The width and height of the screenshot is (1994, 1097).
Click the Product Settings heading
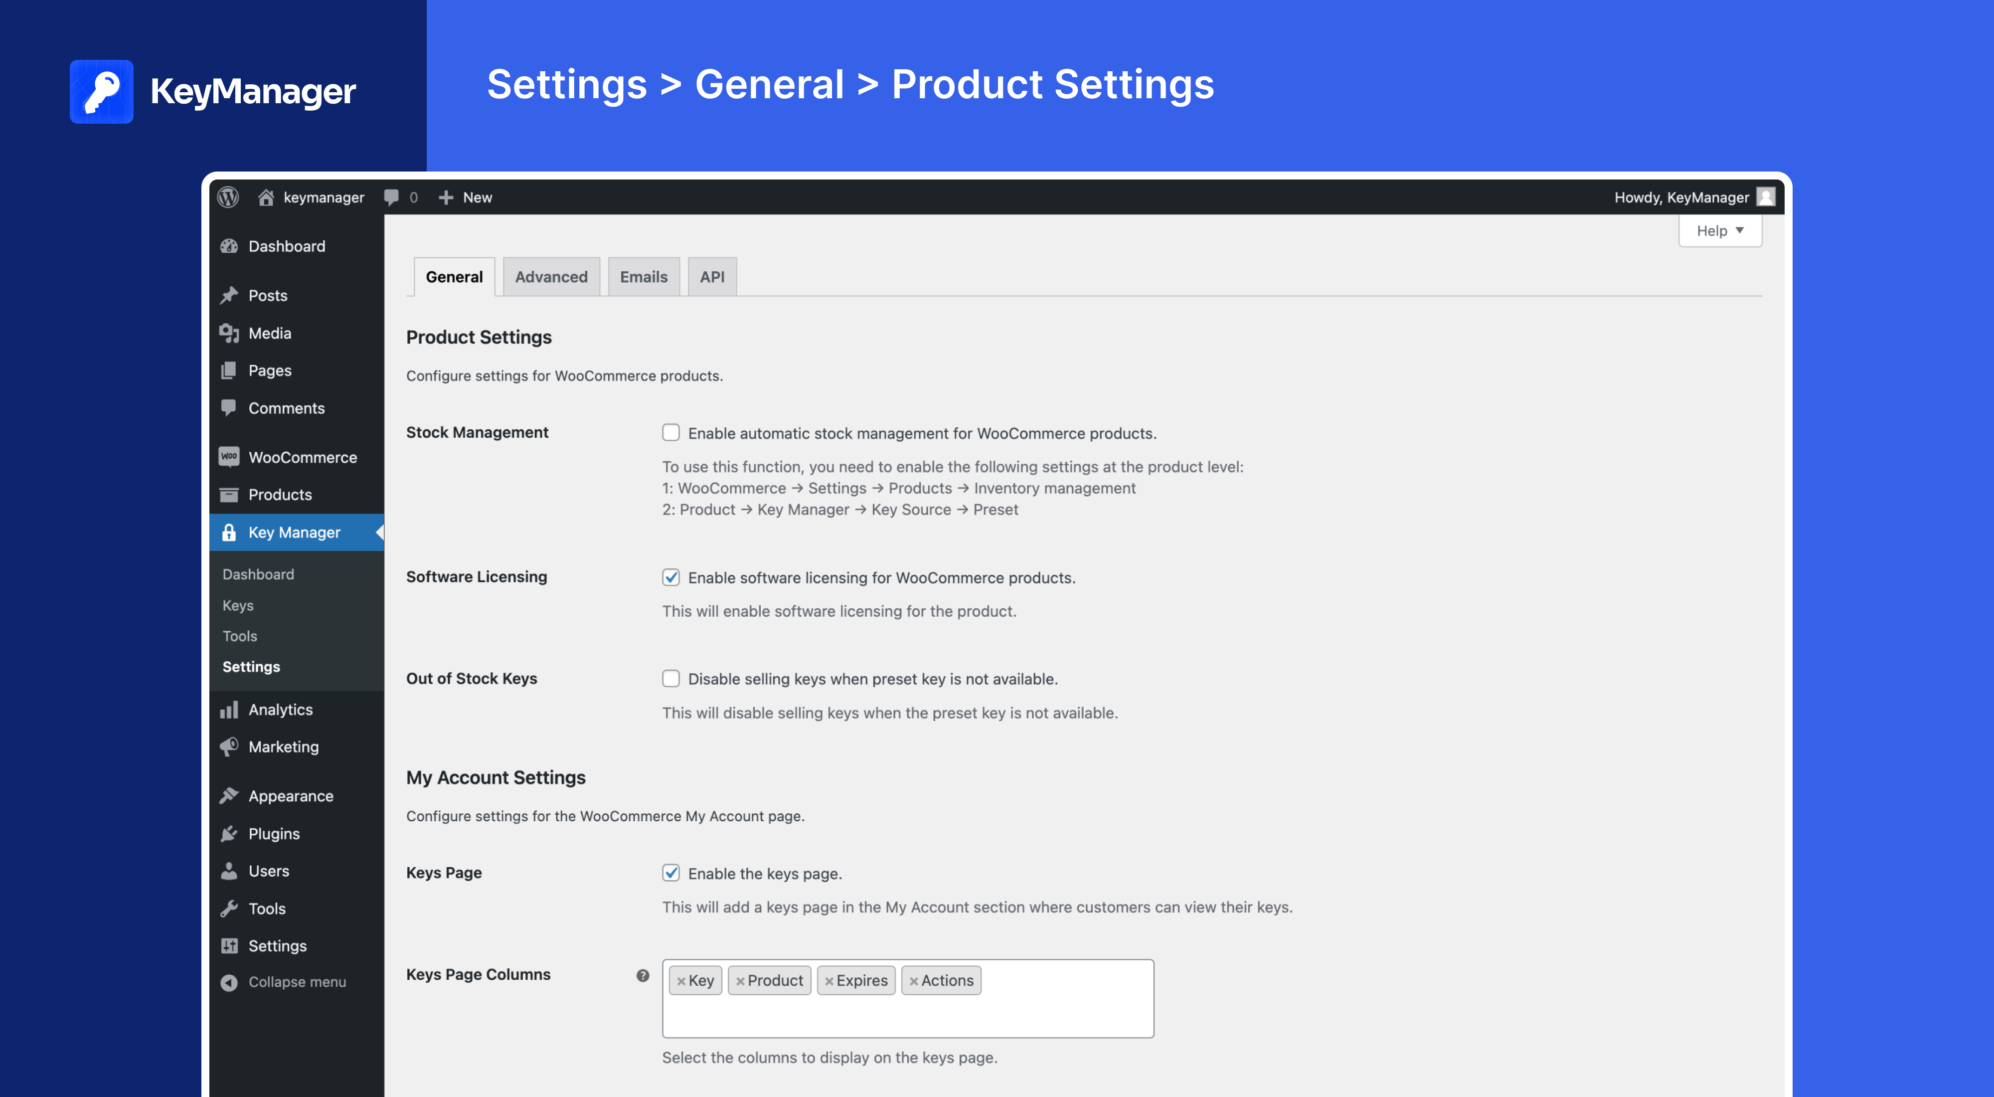pos(479,338)
